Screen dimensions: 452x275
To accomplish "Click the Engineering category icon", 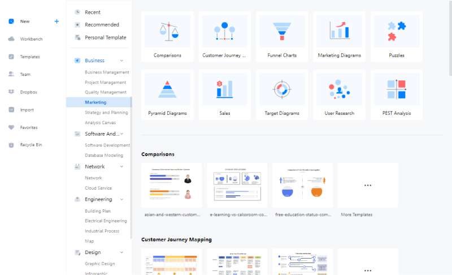I will pos(77,199).
